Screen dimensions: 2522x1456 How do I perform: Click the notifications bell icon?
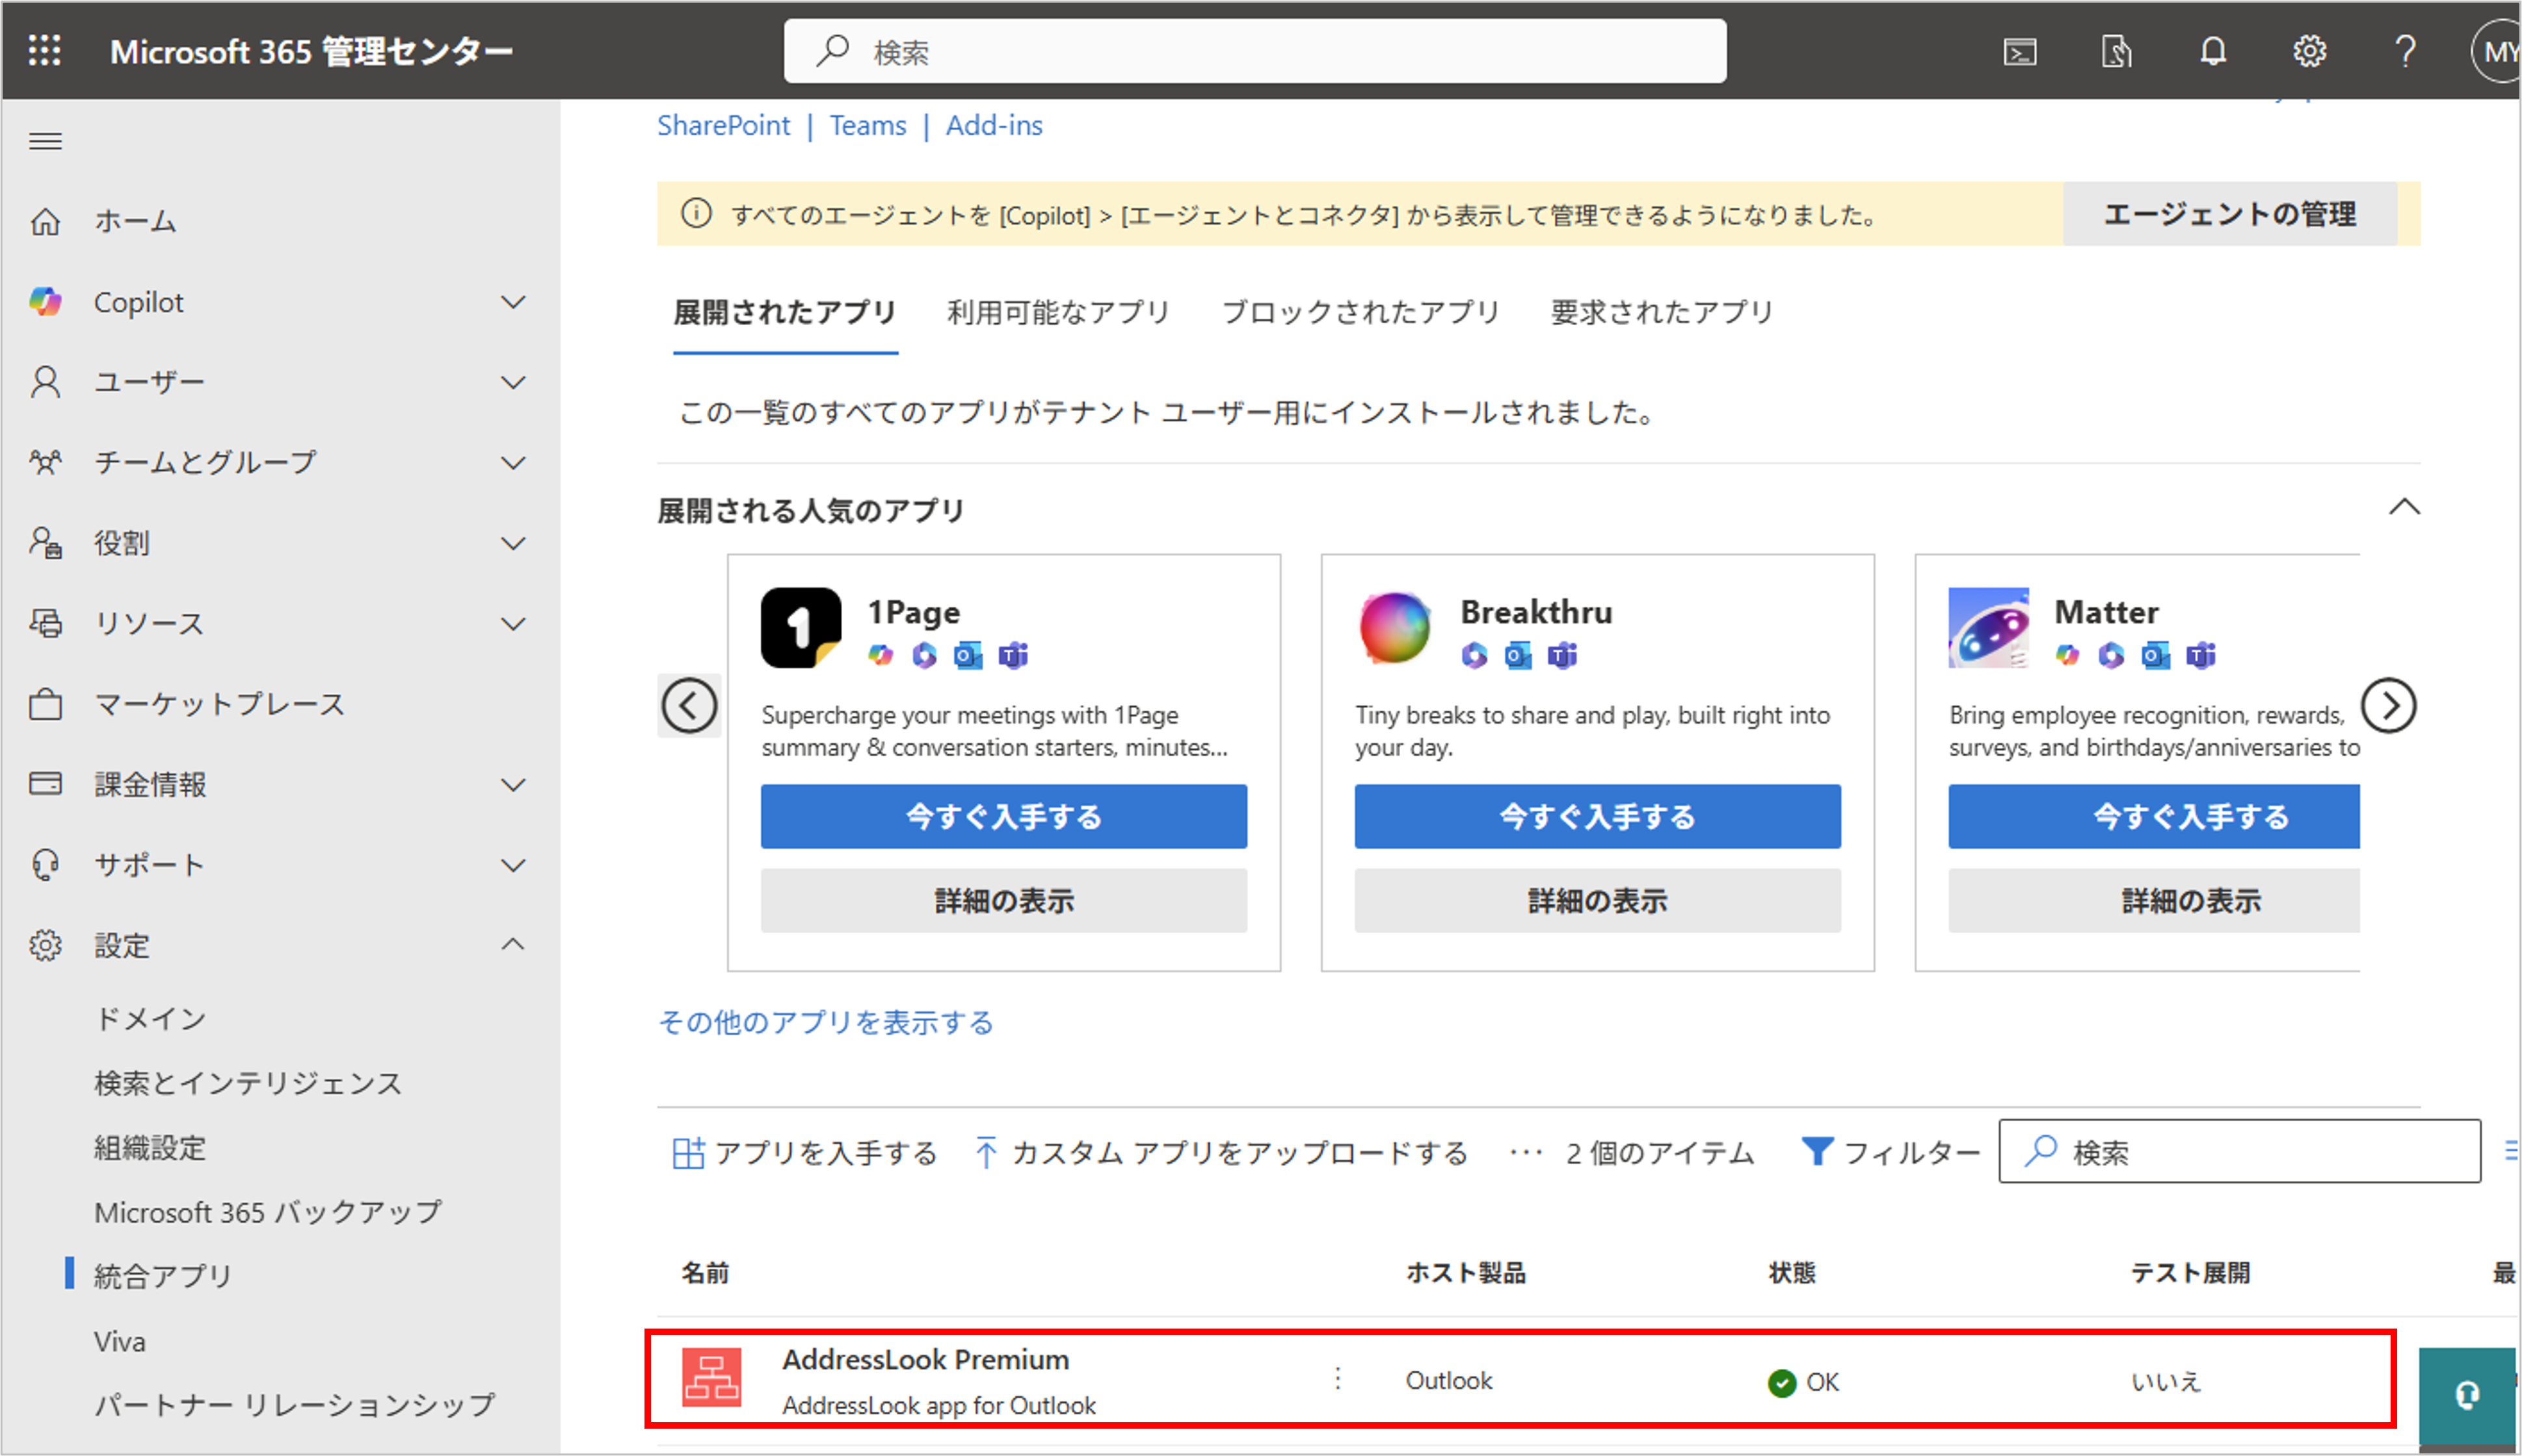[x=2213, y=52]
